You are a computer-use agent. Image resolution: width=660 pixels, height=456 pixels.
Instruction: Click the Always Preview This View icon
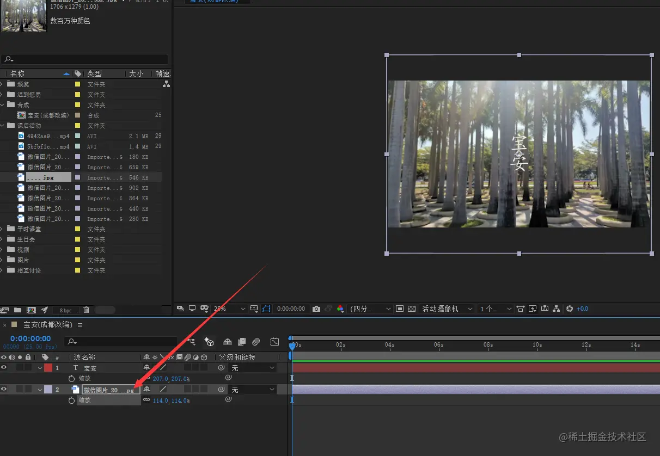181,309
